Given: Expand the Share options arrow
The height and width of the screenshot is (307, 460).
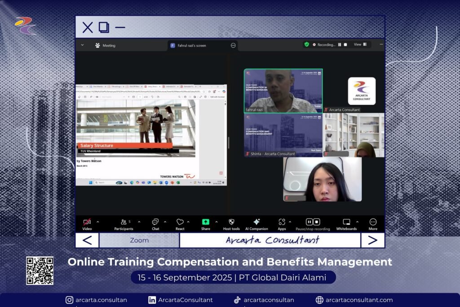Looking at the screenshot, I should 216,222.
